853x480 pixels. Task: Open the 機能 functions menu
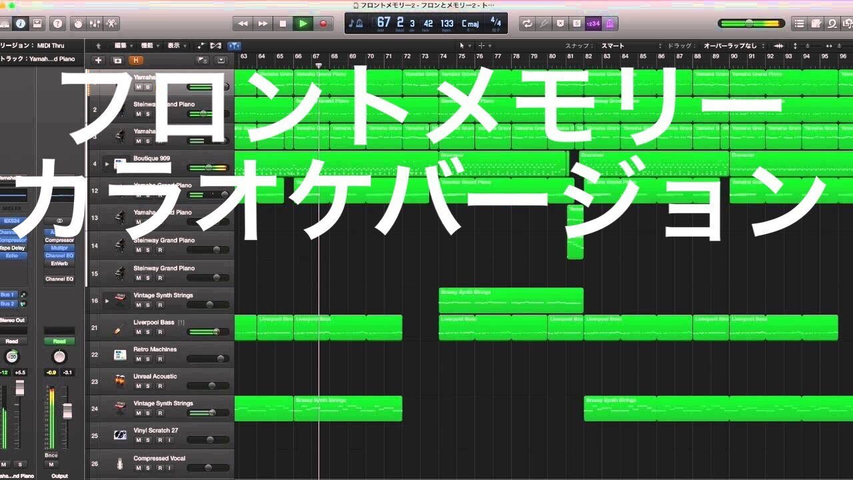pos(149,45)
